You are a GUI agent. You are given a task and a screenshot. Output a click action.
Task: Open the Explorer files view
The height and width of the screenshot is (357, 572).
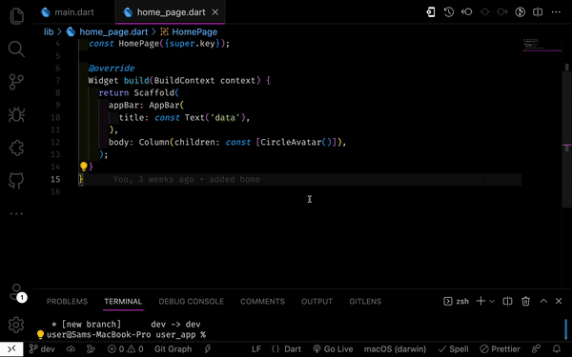[x=16, y=16]
